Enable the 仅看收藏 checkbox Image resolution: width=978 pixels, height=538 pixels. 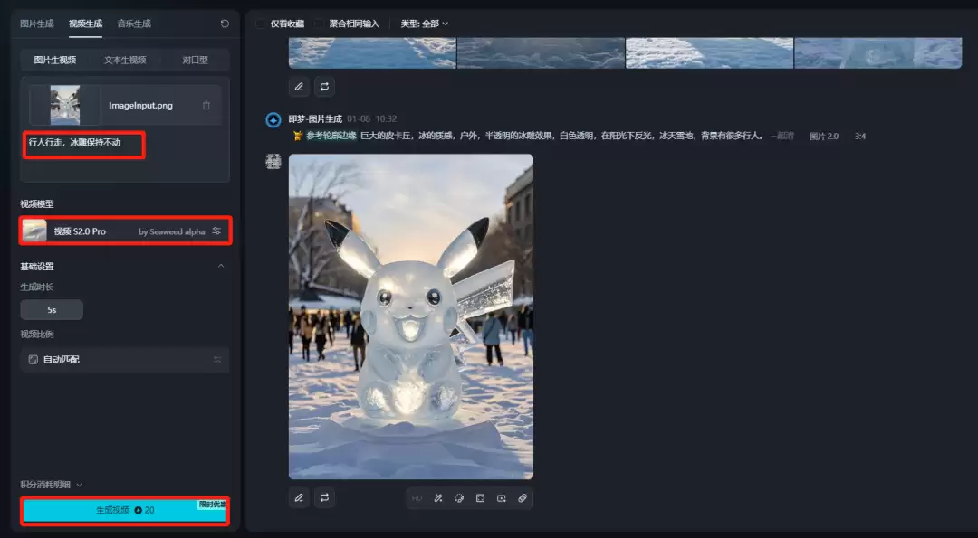[258, 24]
